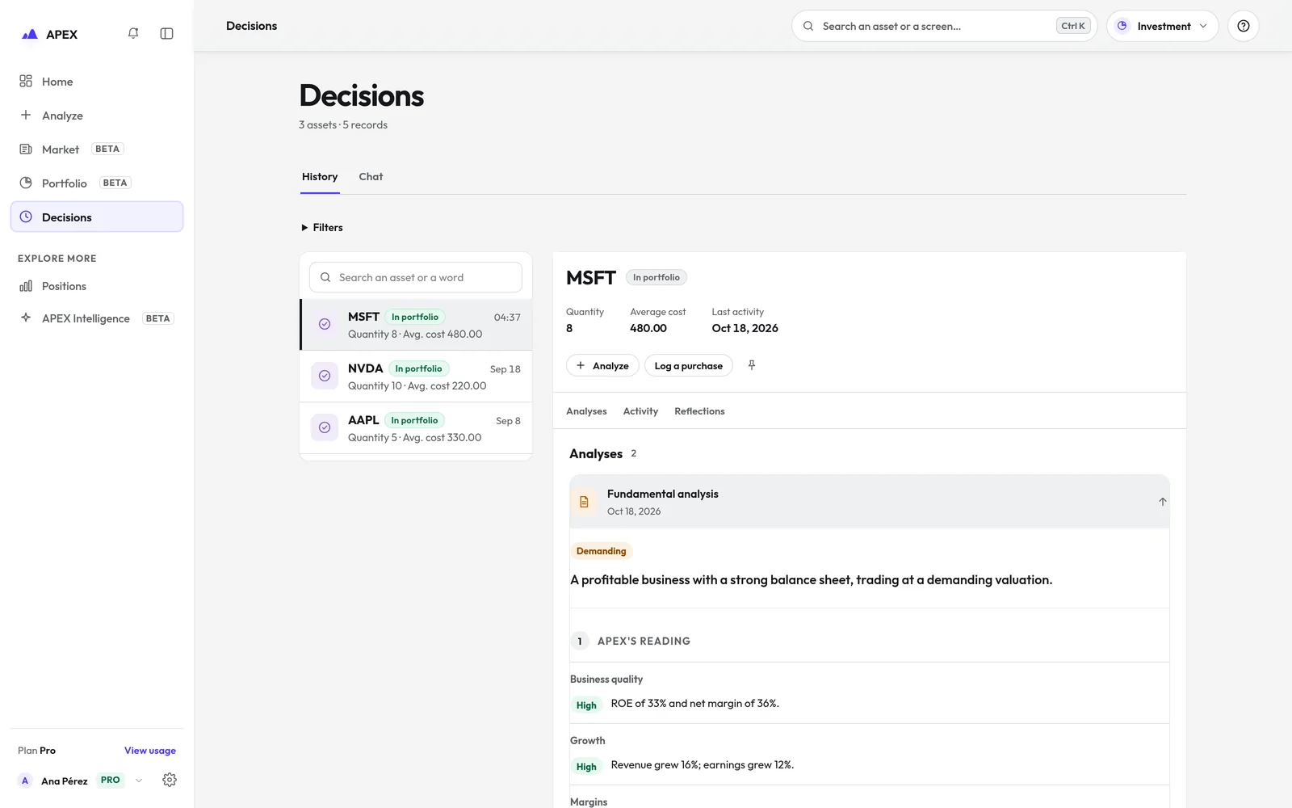Open the Investment profile dropdown
Image resolution: width=1292 pixels, height=808 pixels.
pyautogui.click(x=1162, y=26)
